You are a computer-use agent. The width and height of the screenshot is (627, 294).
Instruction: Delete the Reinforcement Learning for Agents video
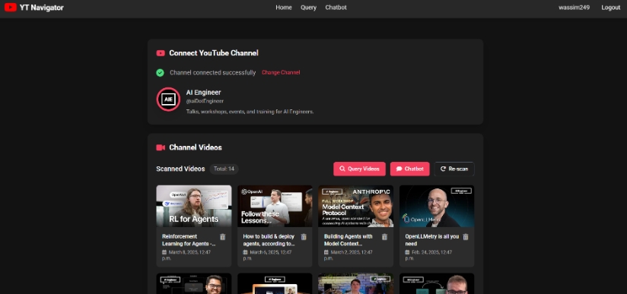(x=223, y=237)
